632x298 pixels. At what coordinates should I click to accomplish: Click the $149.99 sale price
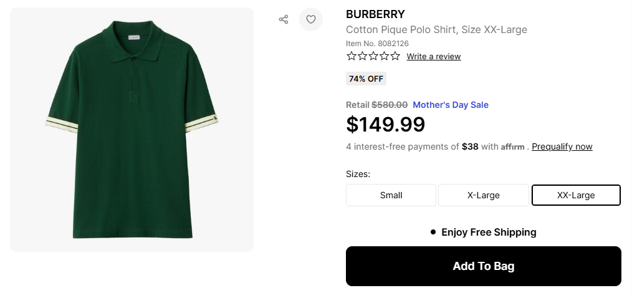385,125
